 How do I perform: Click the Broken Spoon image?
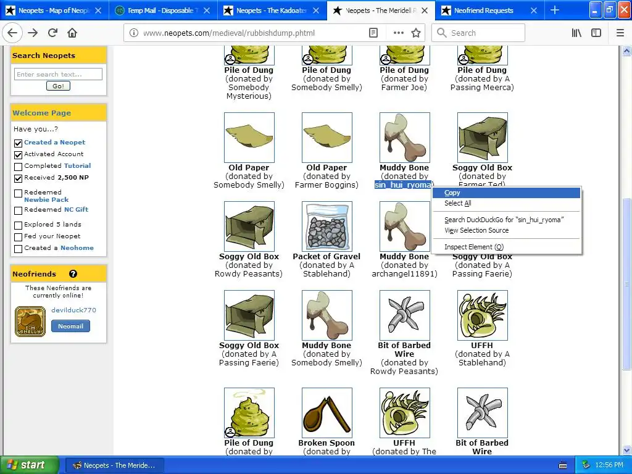327,413
